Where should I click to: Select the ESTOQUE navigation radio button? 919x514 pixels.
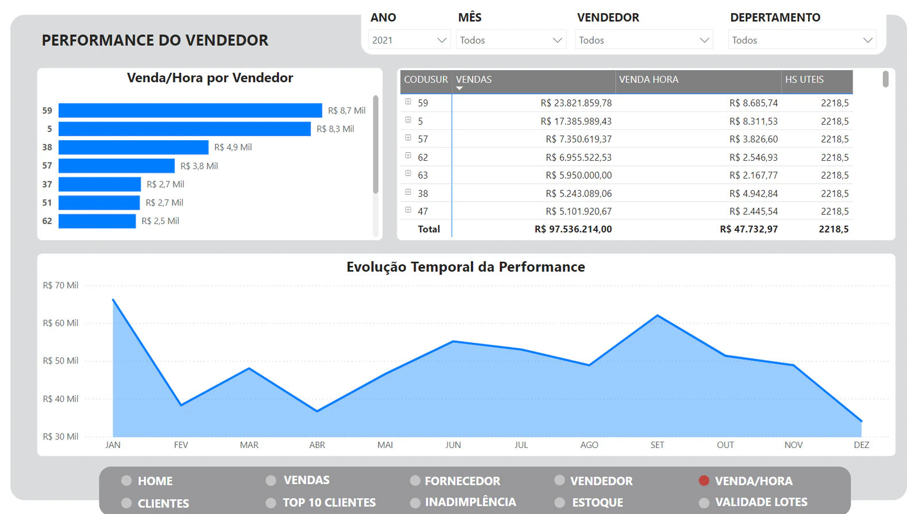(560, 503)
